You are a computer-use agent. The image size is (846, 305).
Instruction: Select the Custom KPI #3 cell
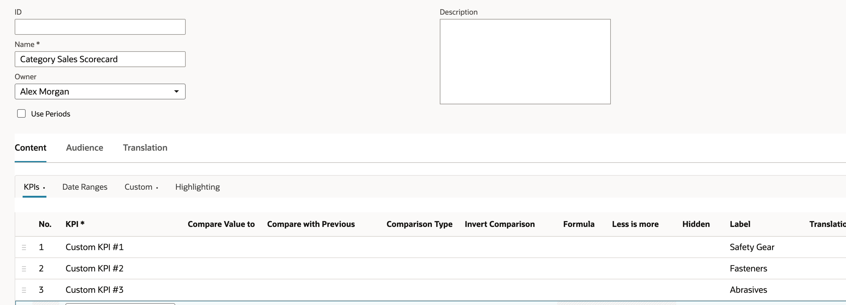[x=95, y=290]
